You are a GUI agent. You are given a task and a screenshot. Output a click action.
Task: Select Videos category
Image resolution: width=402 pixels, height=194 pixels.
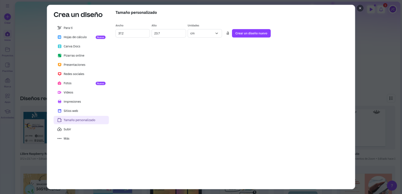pos(81,92)
